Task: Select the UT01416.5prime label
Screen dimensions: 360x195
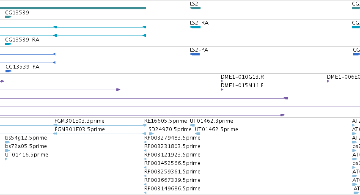Action: [x=27, y=155]
